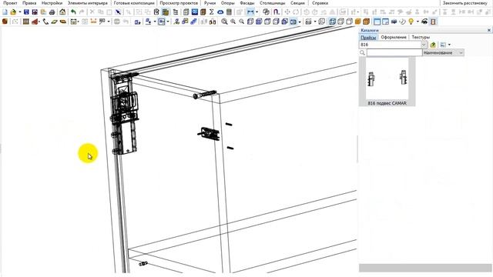Open the 816 catalog dropdown
The width and height of the screenshot is (493, 277).
(424, 45)
